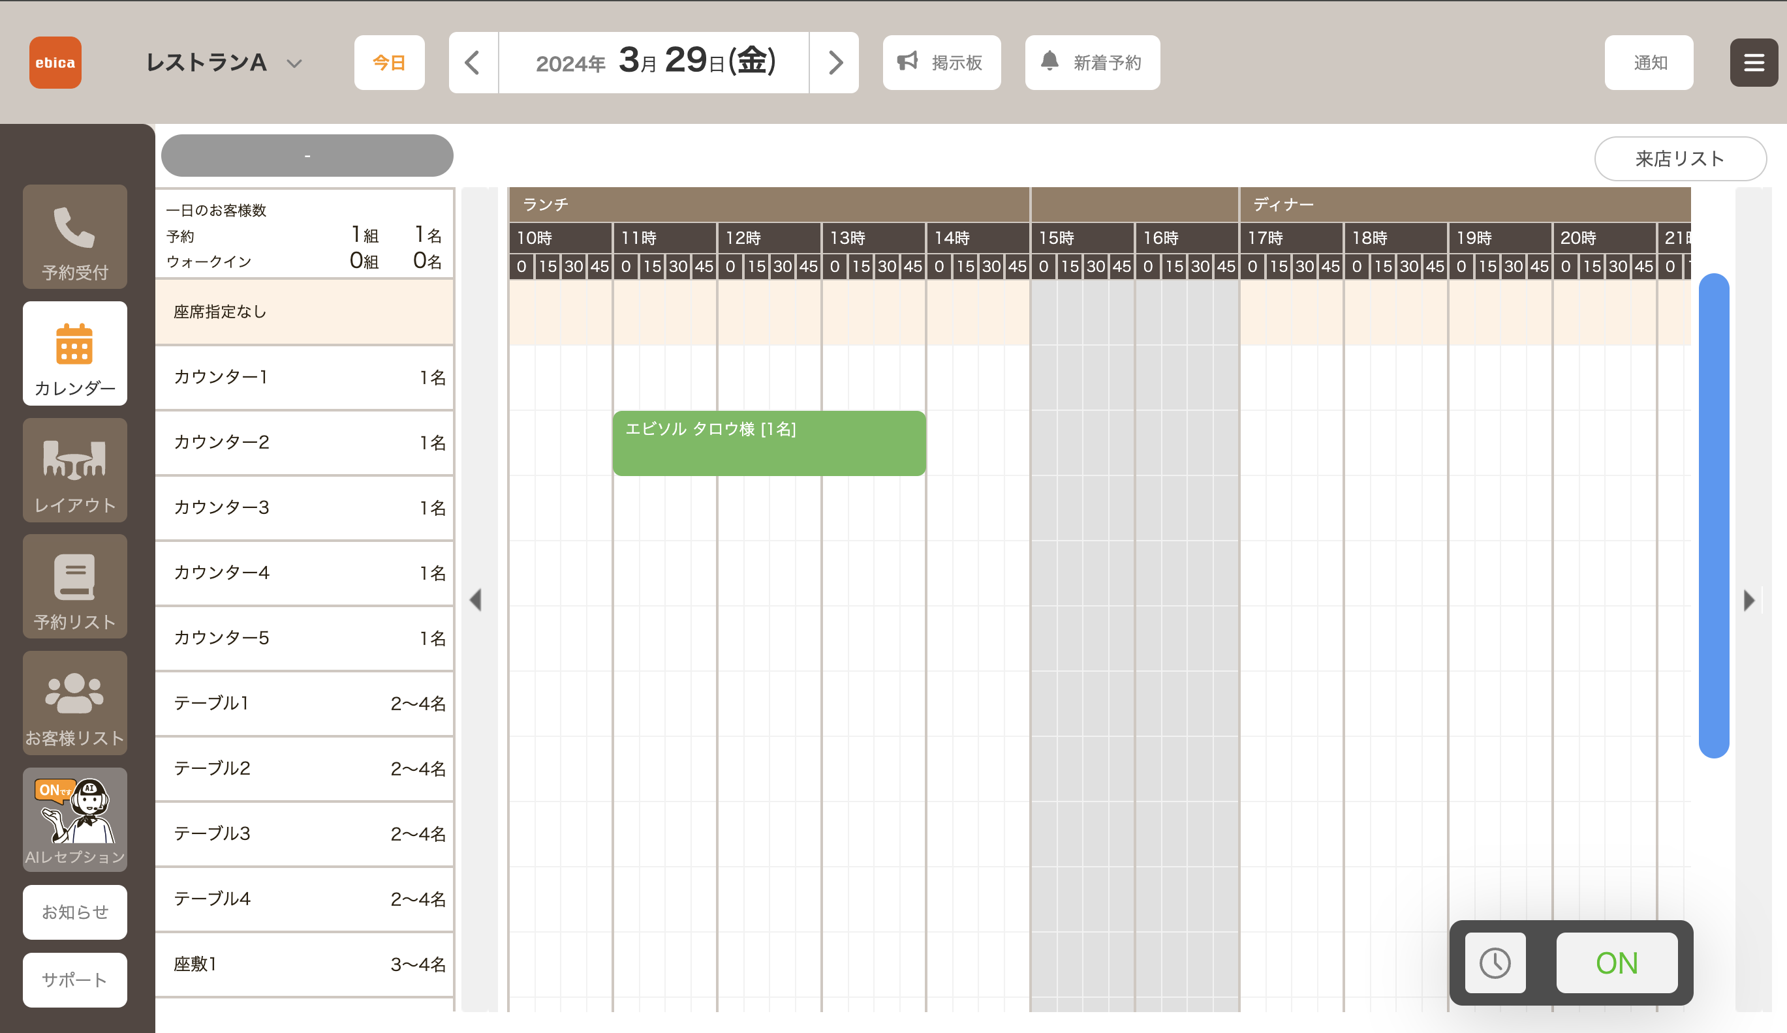
Task: Click the 20時 hour header
Action: pos(1604,237)
